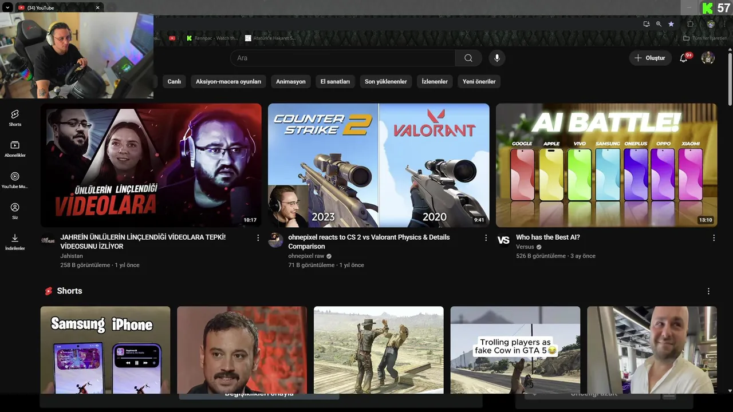Image resolution: width=733 pixels, height=412 pixels.
Task: Select the El sanatları filter chip
Action: tap(335, 81)
